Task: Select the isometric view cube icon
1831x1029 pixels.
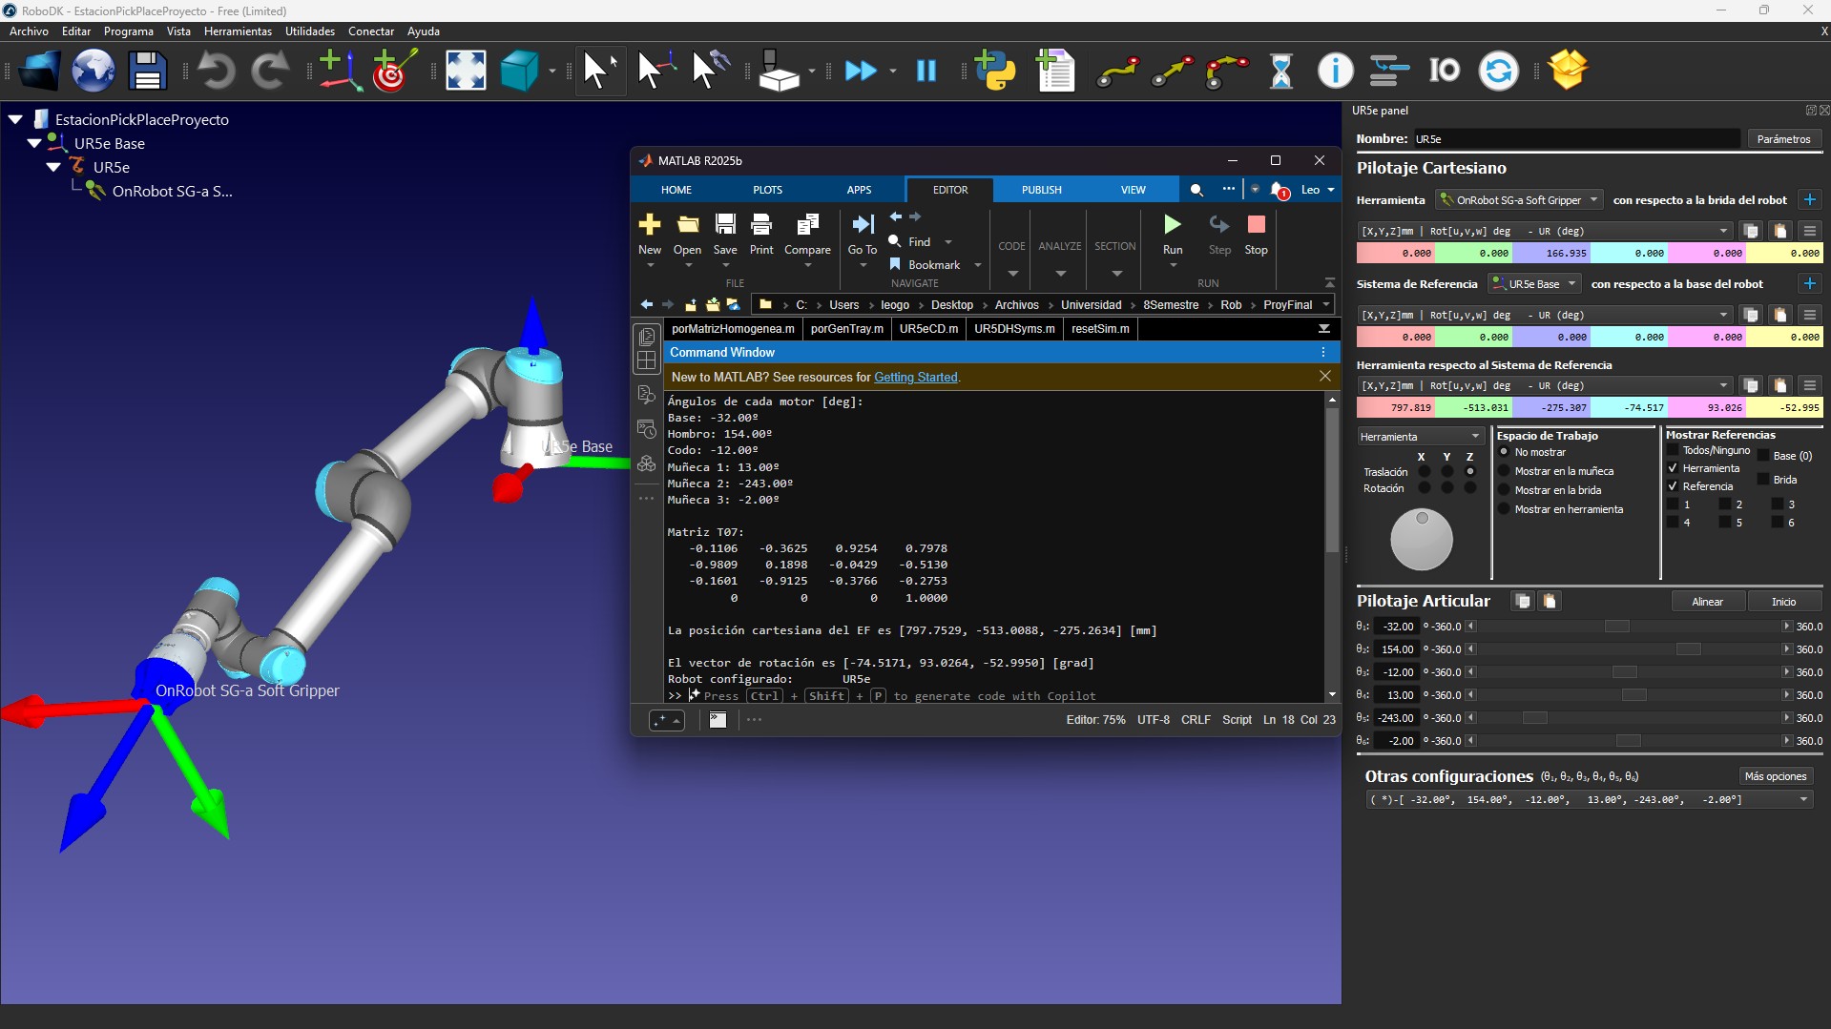Action: [x=520, y=71]
